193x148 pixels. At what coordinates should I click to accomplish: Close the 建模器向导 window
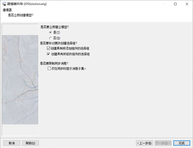[x=187, y=4]
